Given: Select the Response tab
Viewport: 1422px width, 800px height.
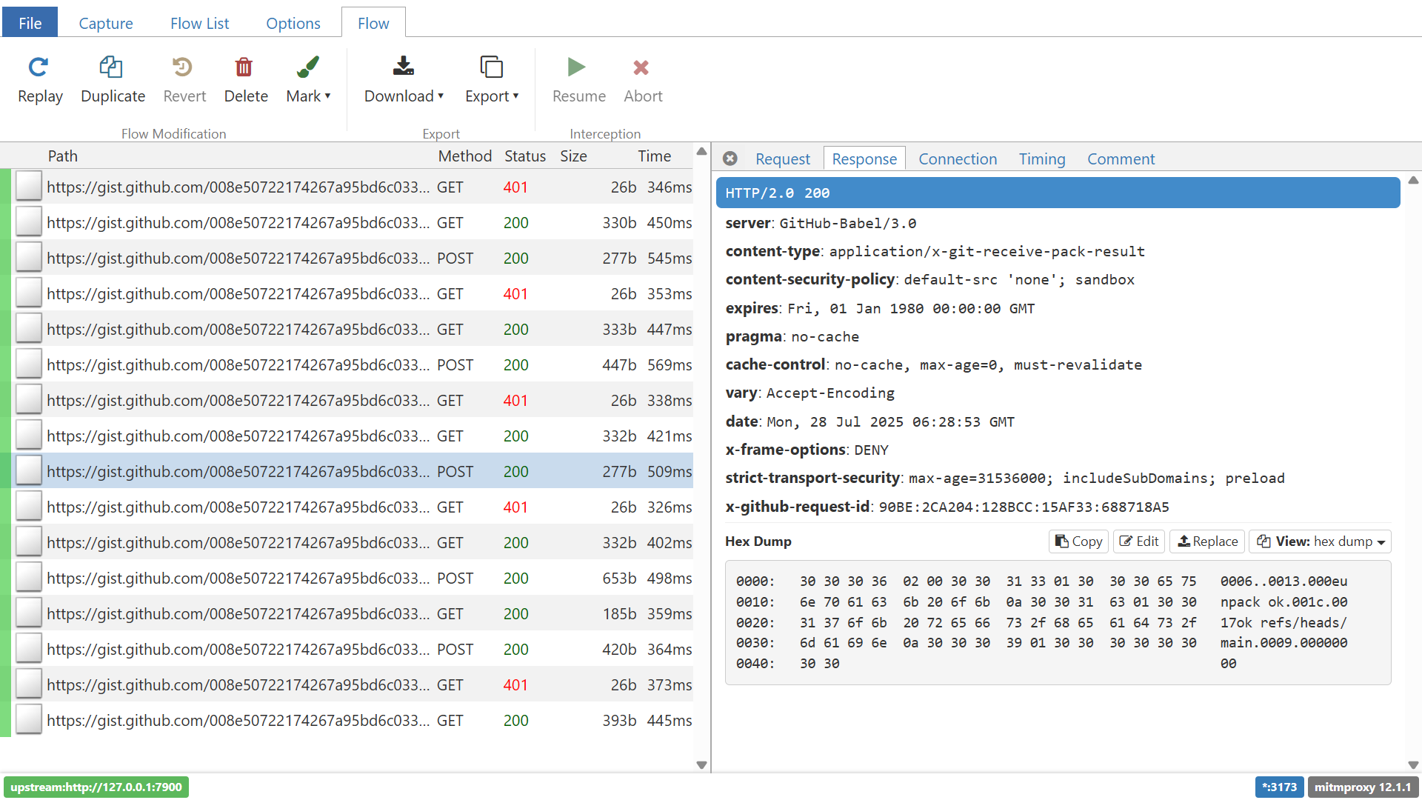Looking at the screenshot, I should click(x=864, y=159).
